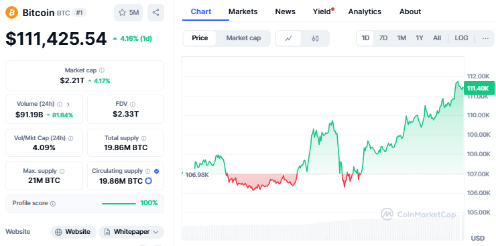Click the Website button
496x246 pixels.
(x=73, y=232)
